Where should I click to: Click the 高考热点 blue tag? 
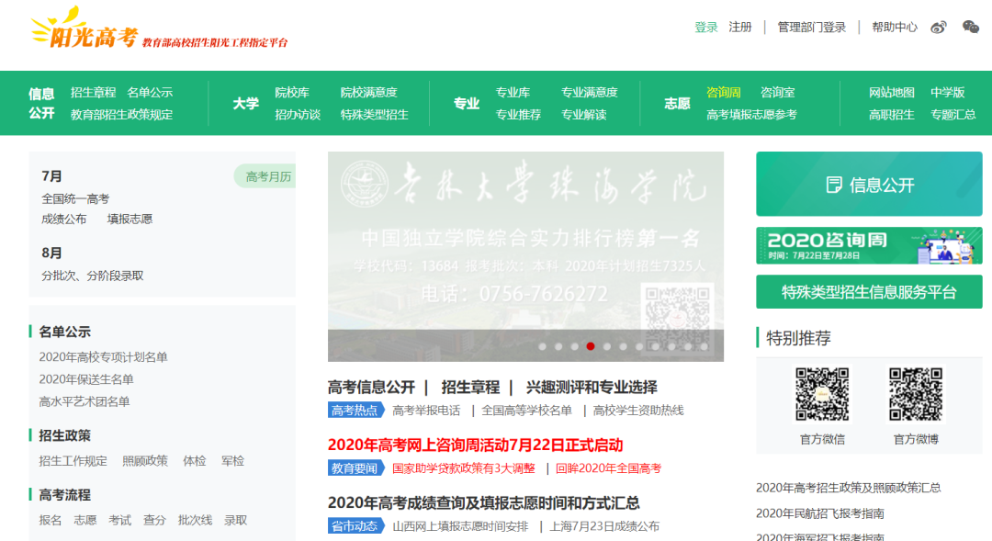[355, 410]
